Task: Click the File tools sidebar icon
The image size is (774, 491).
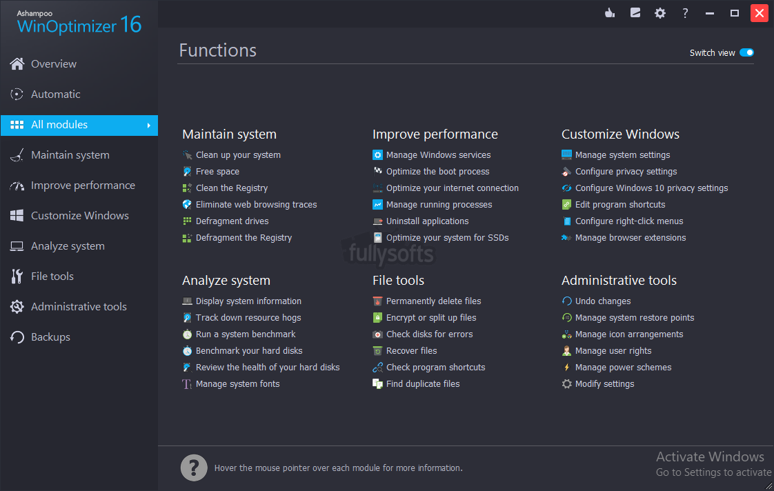Action: 17,277
